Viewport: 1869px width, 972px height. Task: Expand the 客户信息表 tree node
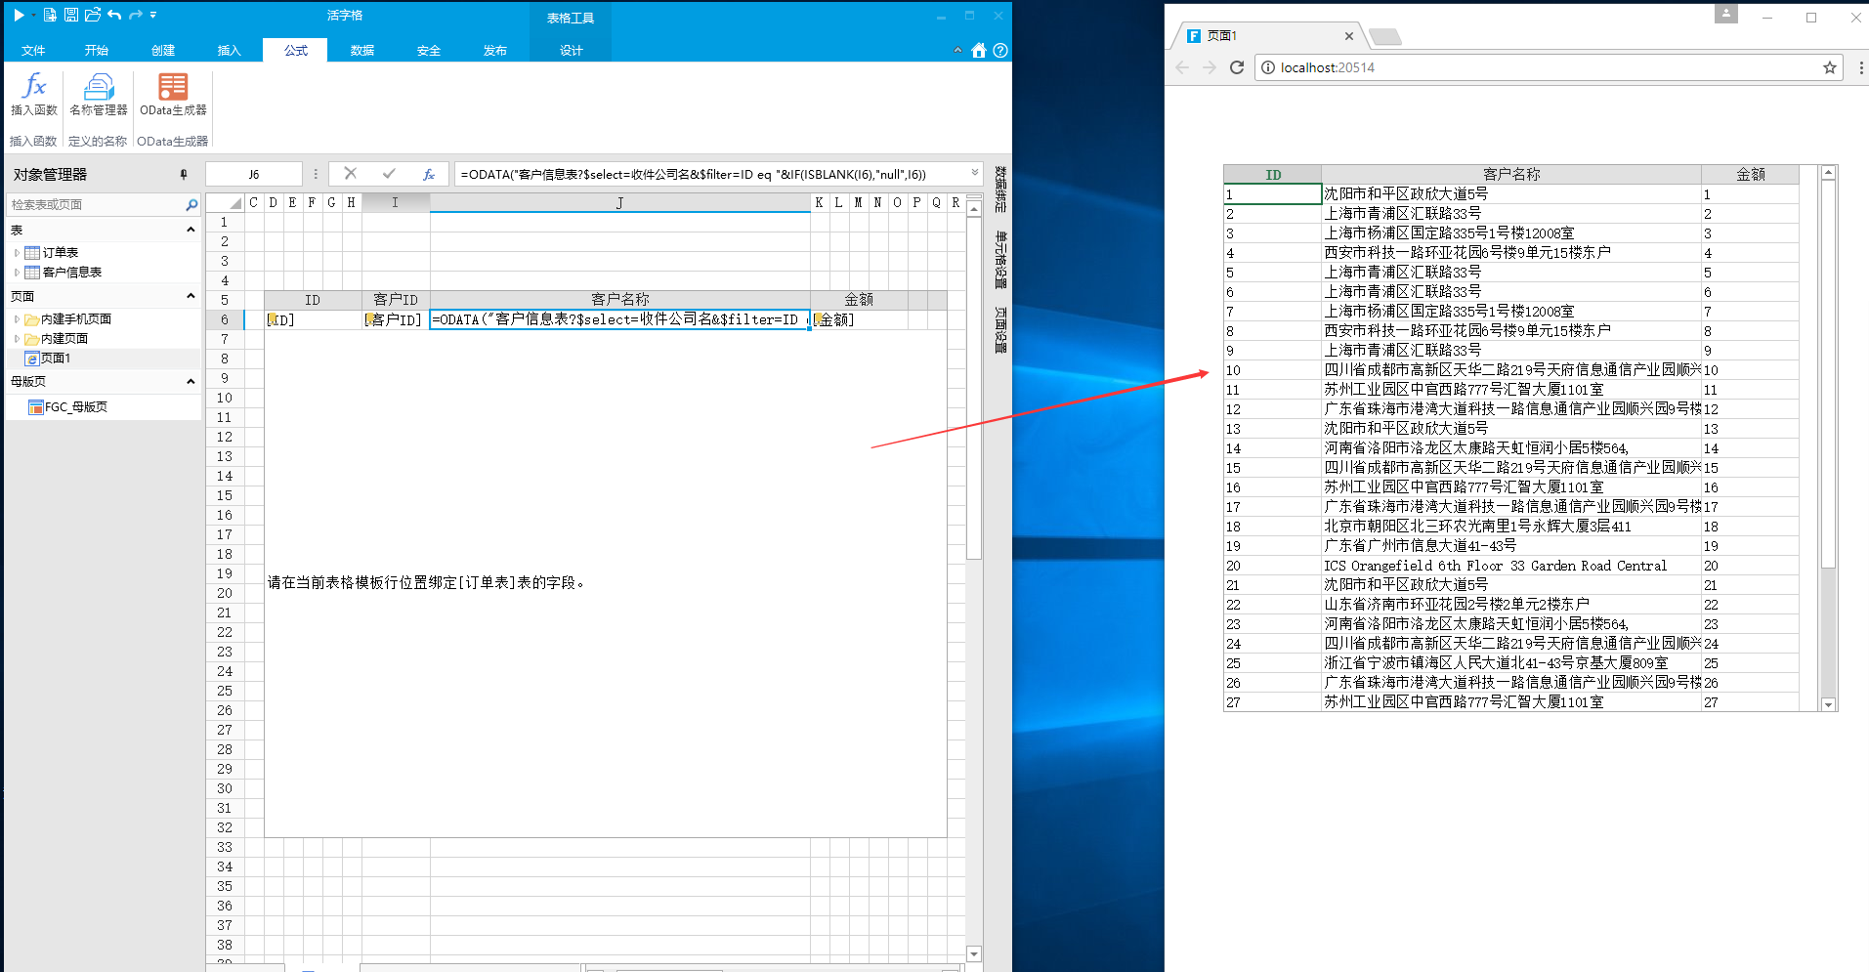click(x=17, y=273)
